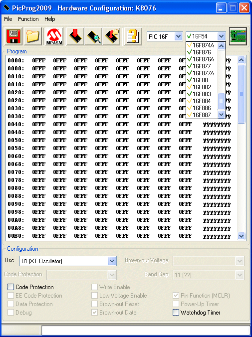This screenshot has width=252, height=337.
Task: Toggle EE Code Protection checkbox
Action: click(x=10, y=296)
